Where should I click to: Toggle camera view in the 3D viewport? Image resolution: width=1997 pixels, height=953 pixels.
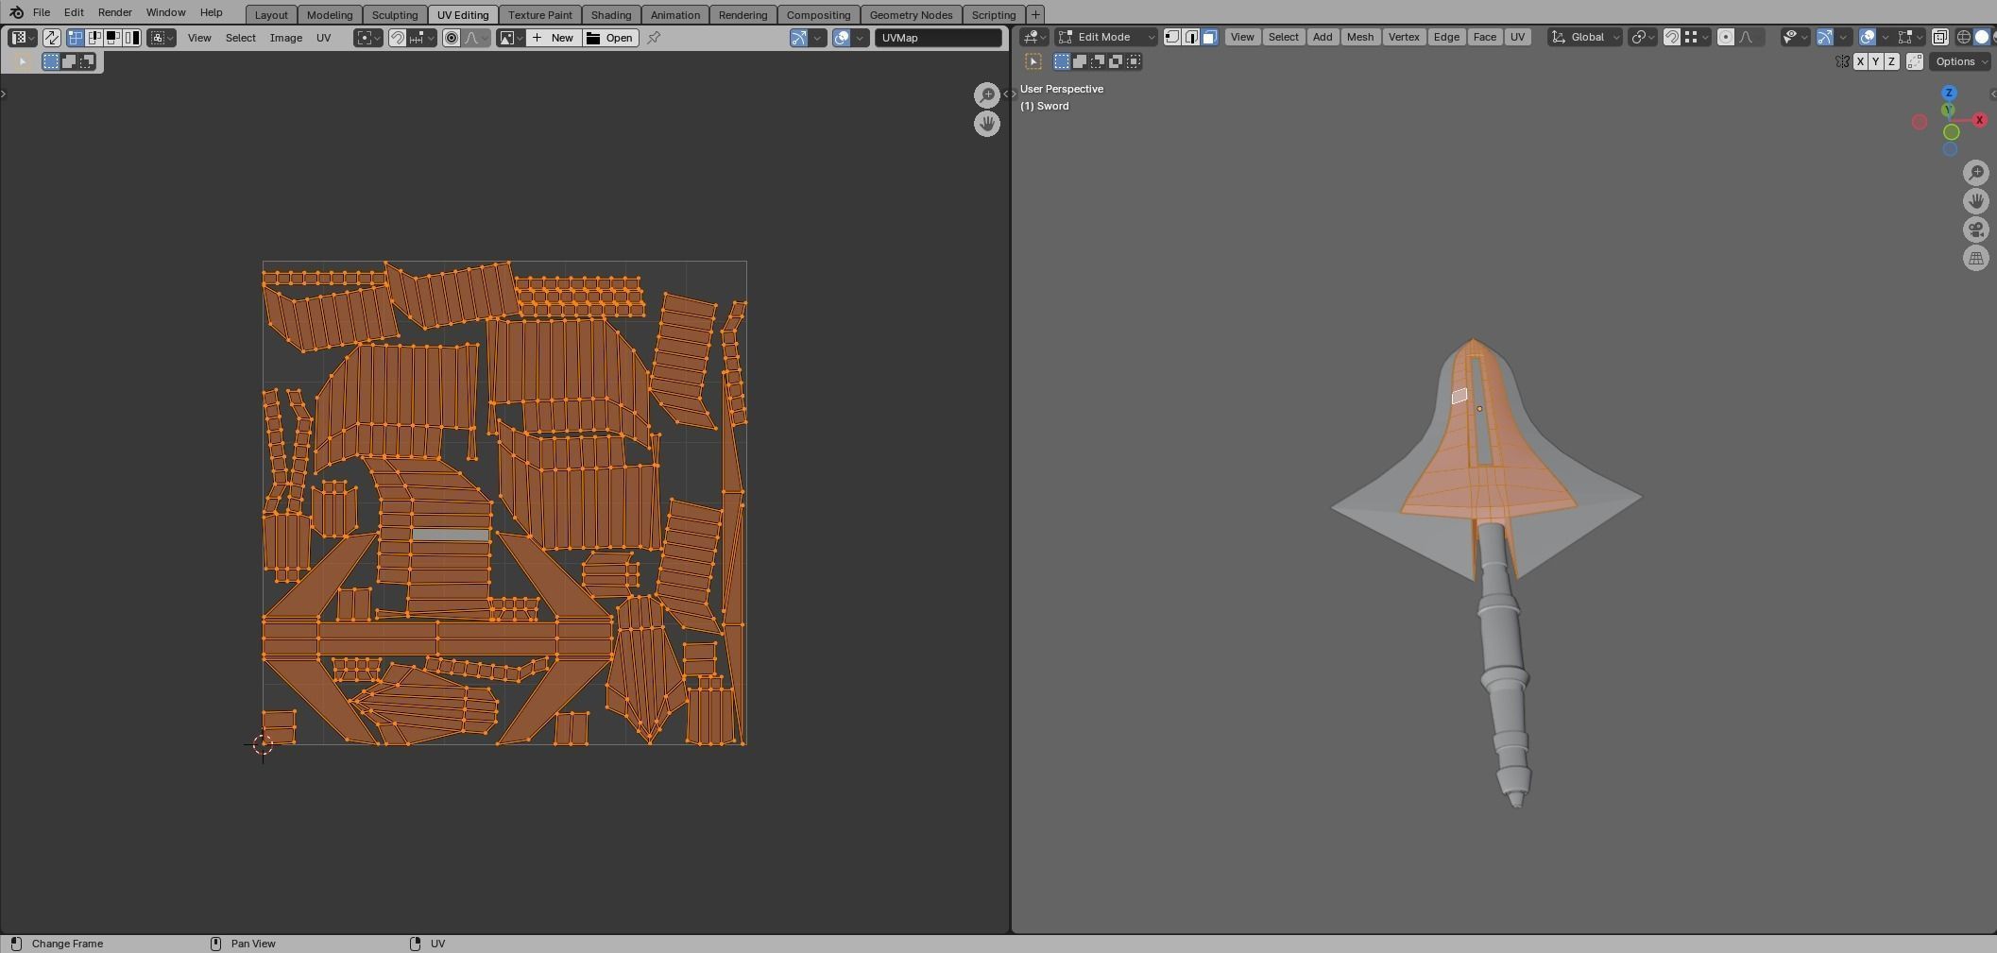pyautogui.click(x=1976, y=230)
